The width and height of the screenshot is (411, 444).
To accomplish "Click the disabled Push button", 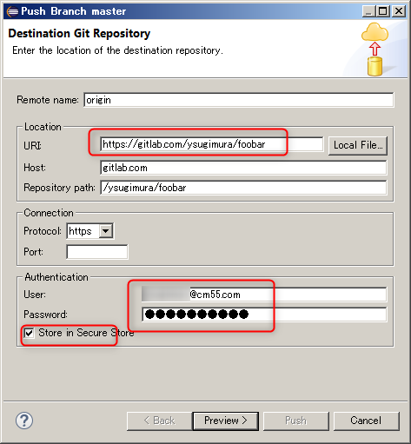I will 296,421.
